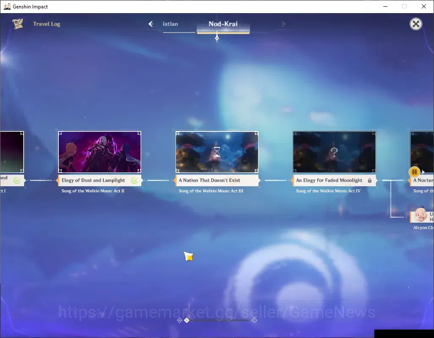Click the hourglass icon on the Act III thumbnail
434x338 pixels.
(217, 152)
